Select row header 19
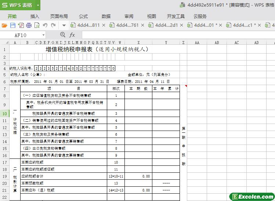Image resolution: width=275 pixels, height=201 pixels. 4,176
